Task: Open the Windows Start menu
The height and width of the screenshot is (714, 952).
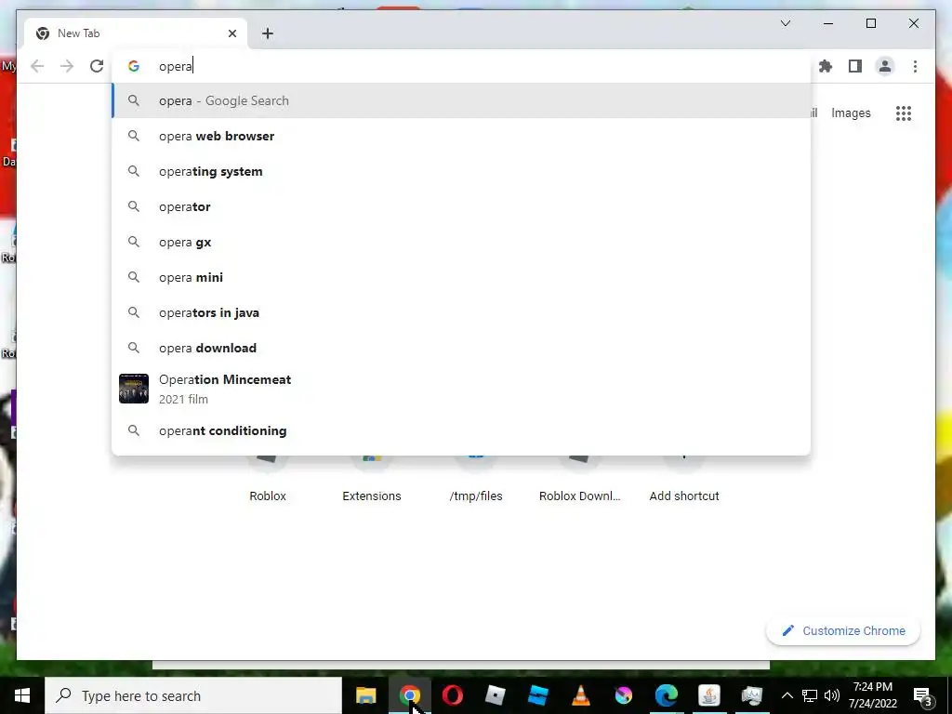Action: (22, 695)
